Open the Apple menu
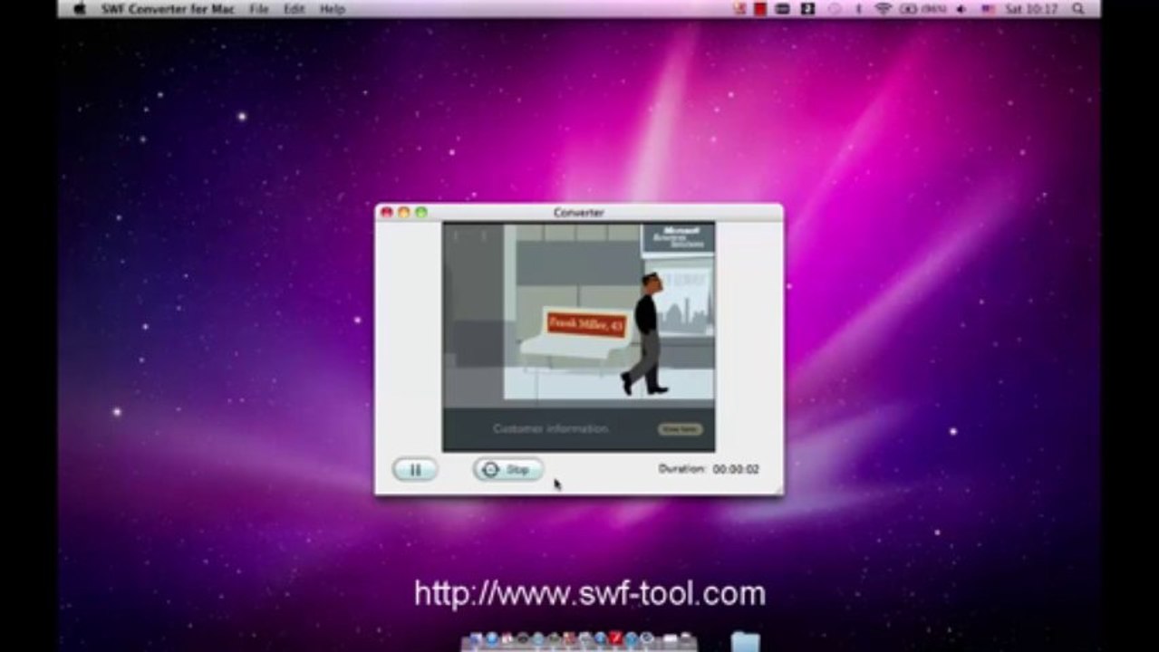This screenshot has height=652, width=1159. point(79,9)
